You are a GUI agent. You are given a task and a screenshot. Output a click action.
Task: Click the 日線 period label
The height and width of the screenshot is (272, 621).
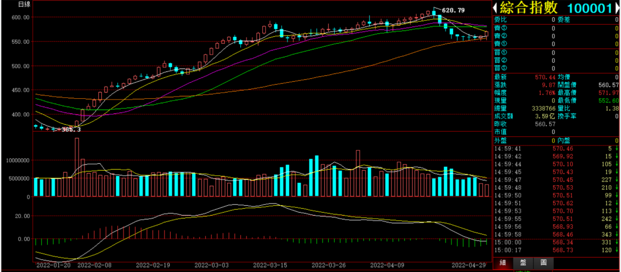click(x=24, y=5)
